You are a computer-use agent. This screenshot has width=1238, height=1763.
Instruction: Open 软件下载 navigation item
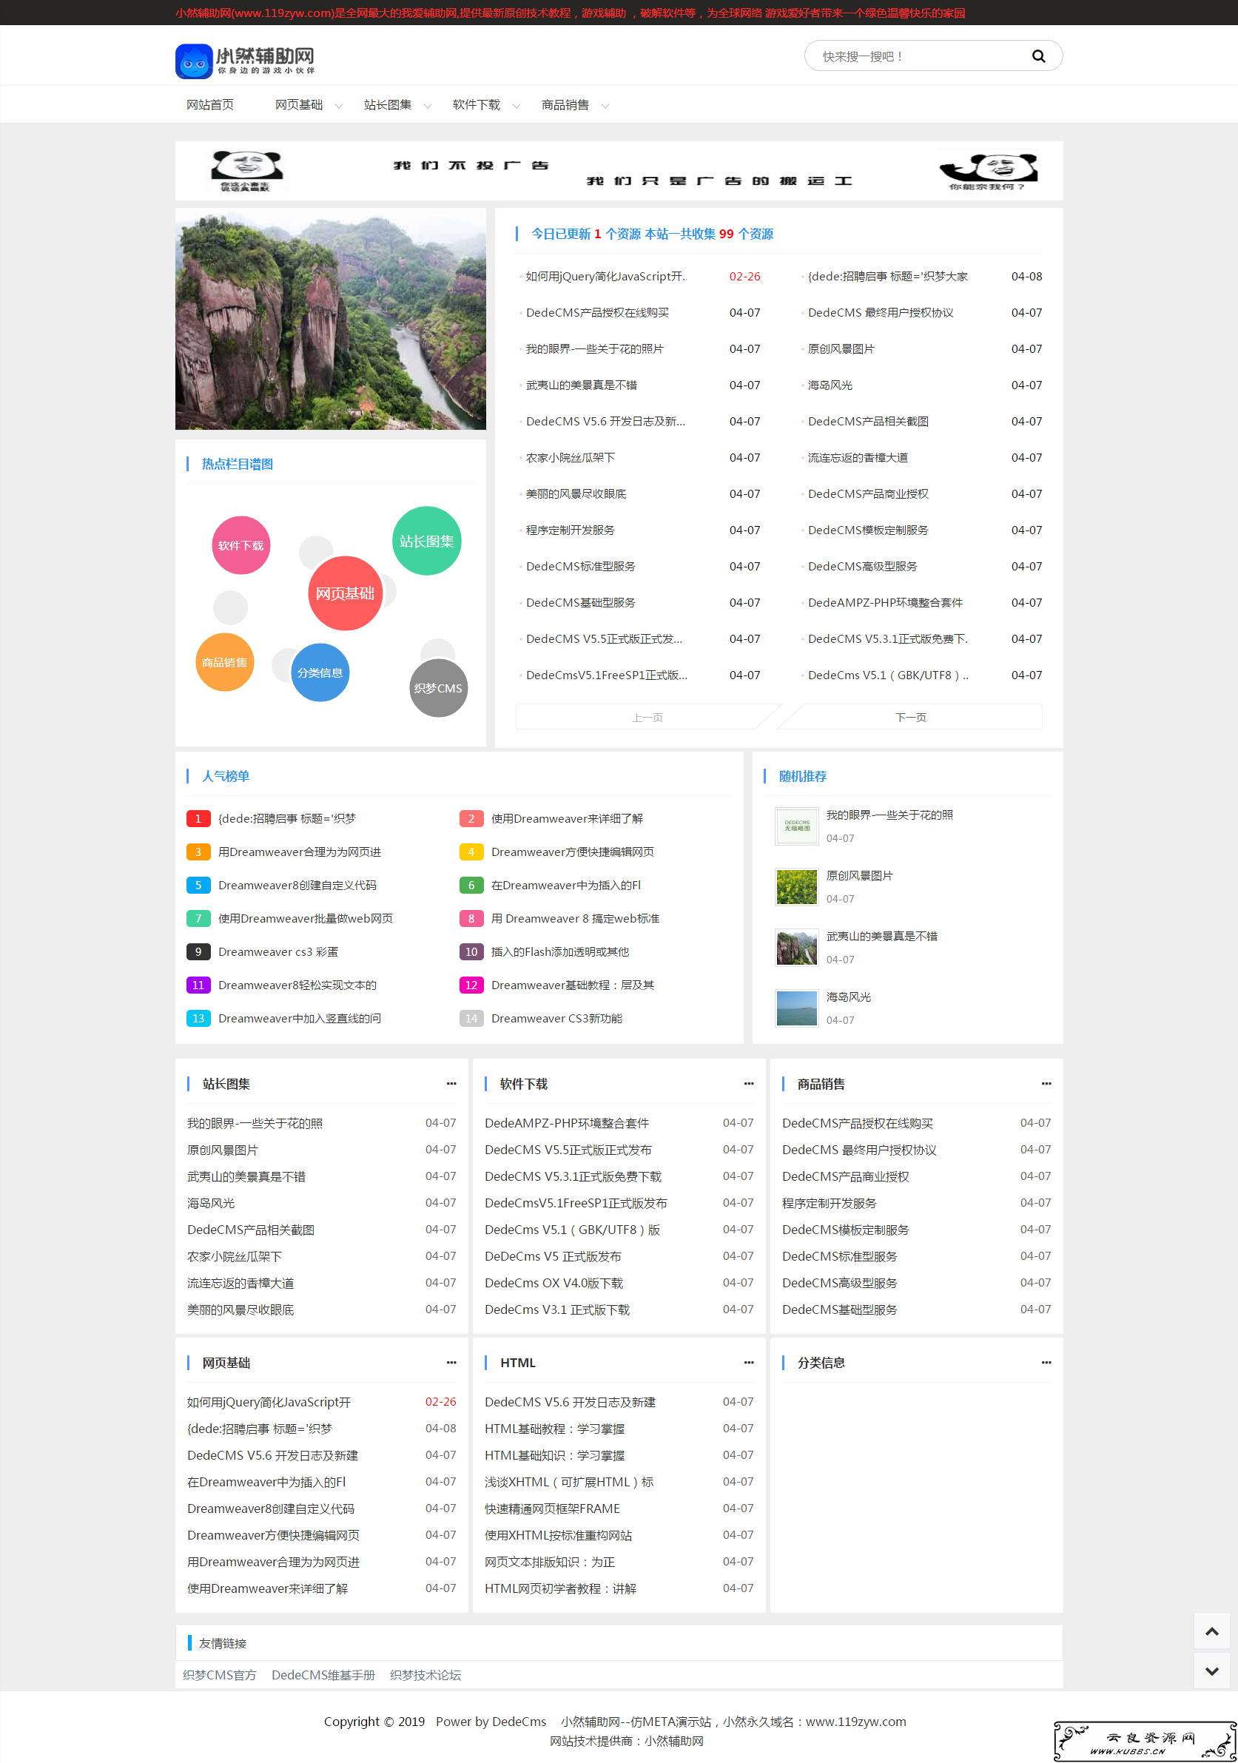(x=476, y=105)
